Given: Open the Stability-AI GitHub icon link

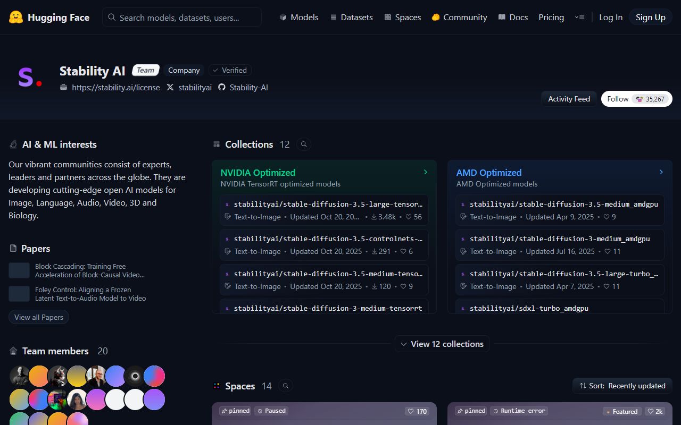Looking at the screenshot, I should point(221,87).
